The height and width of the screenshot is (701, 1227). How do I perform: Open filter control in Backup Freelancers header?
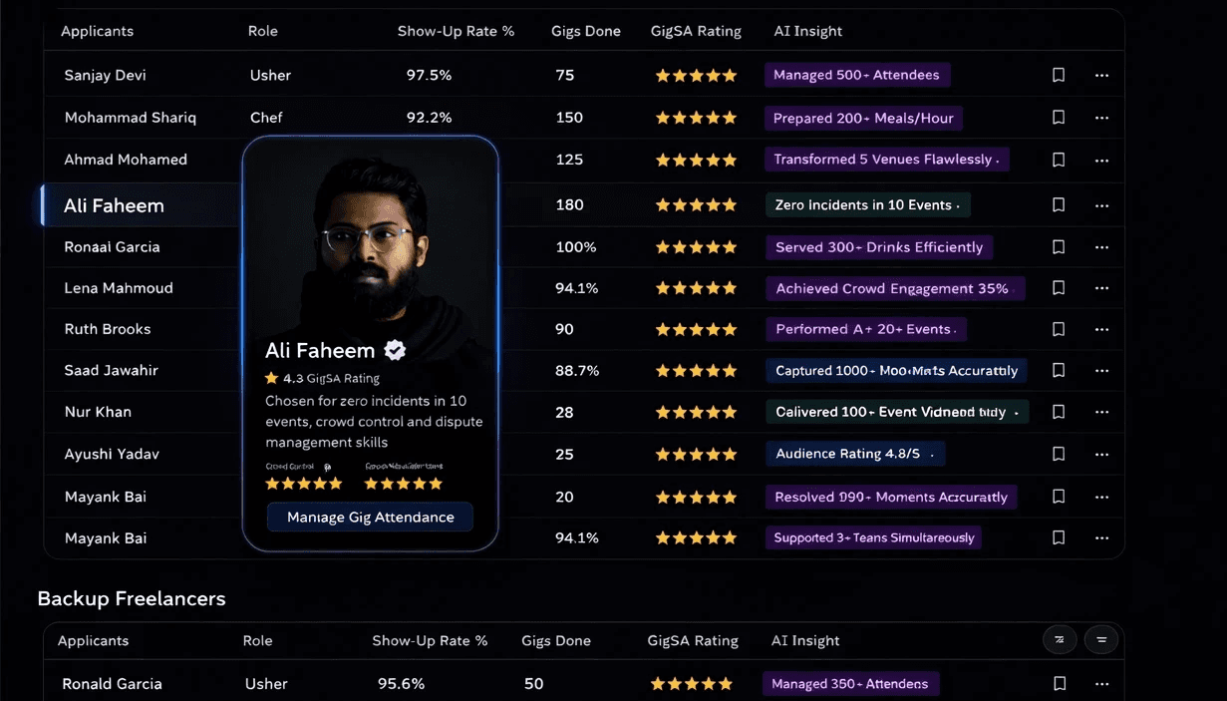click(x=1101, y=639)
